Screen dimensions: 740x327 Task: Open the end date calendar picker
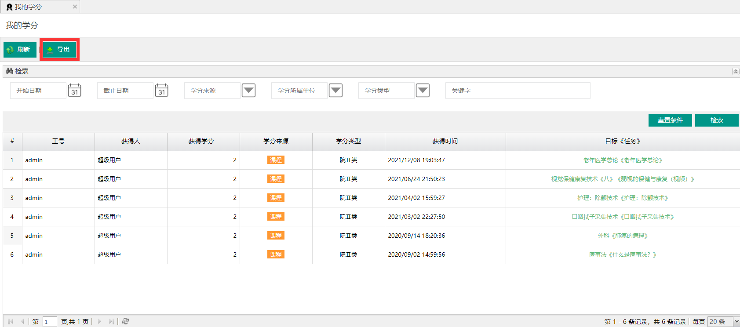click(161, 91)
